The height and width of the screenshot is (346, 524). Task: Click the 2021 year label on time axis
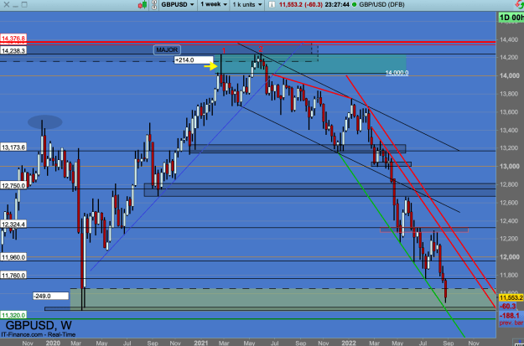[201, 343]
